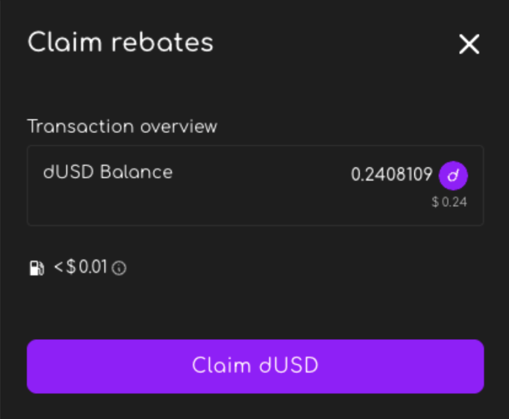Click the purple dUSD token icon
Viewport: 509px width, 419px height.
tap(453, 175)
